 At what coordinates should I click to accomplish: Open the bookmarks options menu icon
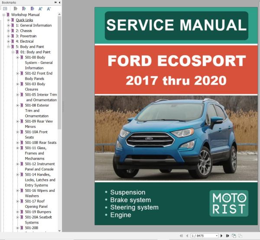click(x=5, y=9)
